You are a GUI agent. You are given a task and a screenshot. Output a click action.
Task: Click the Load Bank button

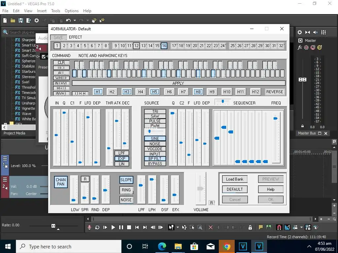[x=235, y=179]
